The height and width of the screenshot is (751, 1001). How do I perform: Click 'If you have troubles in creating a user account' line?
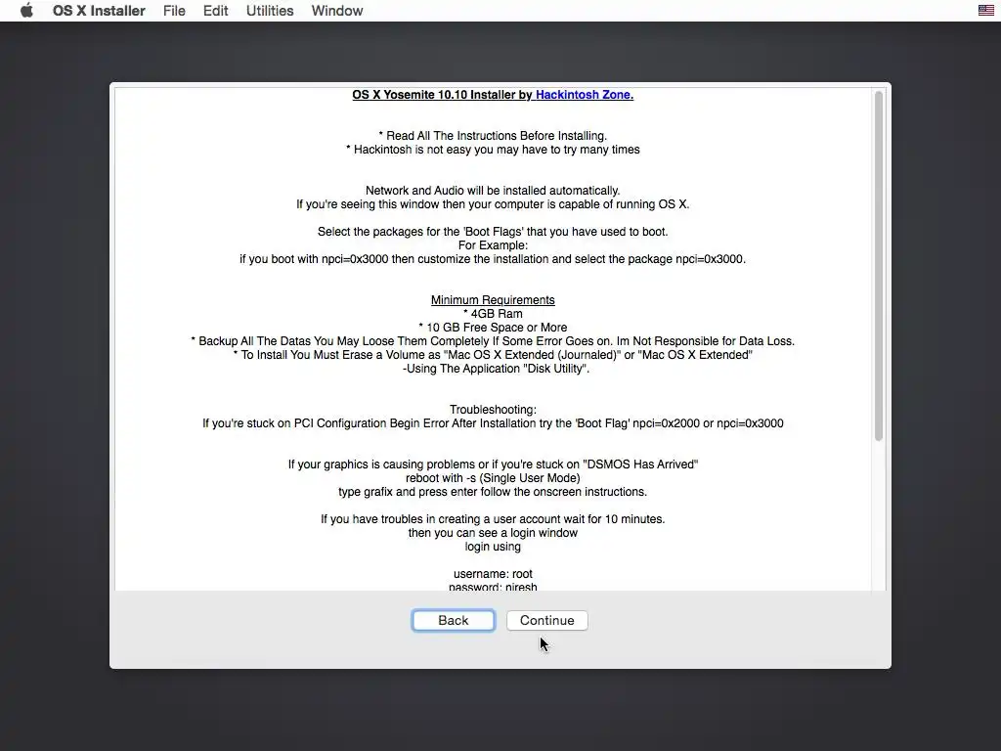pos(493,519)
